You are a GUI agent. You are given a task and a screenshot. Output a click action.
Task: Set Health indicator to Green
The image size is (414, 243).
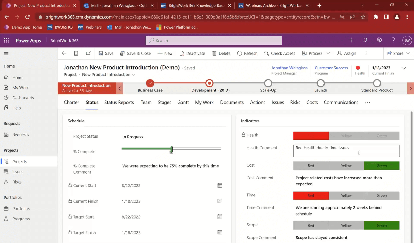(382, 135)
